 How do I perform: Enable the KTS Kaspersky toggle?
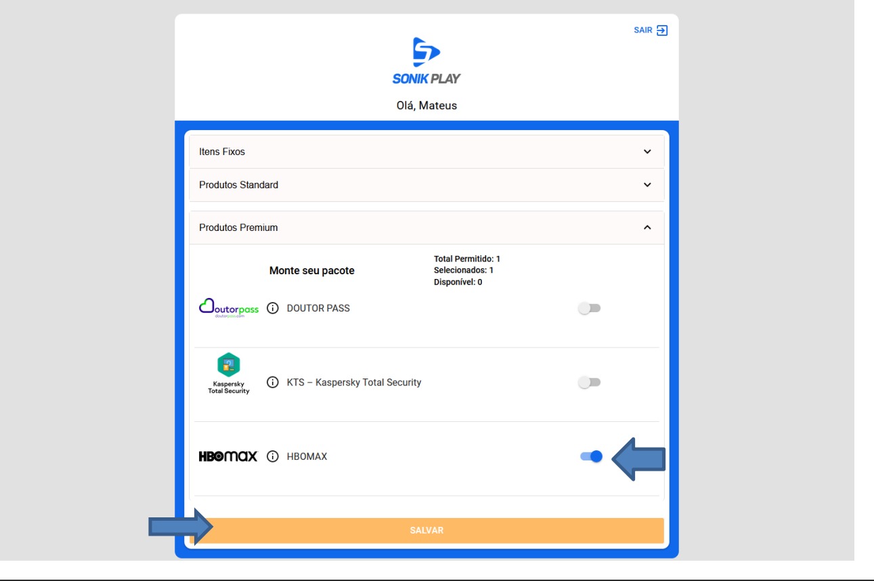click(x=590, y=383)
